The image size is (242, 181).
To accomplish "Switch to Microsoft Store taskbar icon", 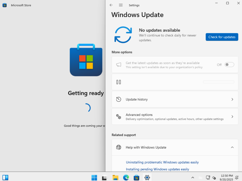I will coord(136,178).
